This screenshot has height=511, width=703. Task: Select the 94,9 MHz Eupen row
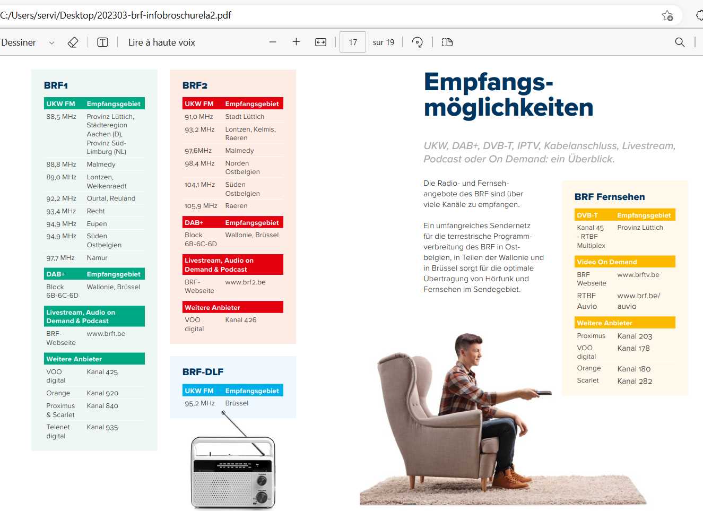[x=94, y=224]
